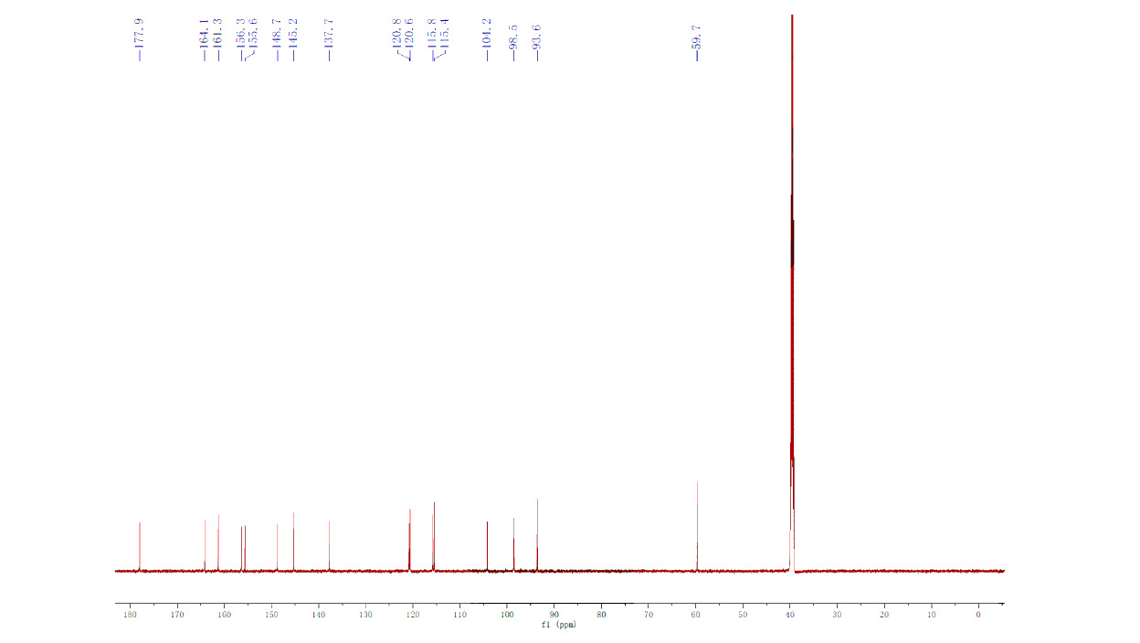Select the 70 tick label on the axis
This screenshot has height=643, width=1140.
coord(649,615)
